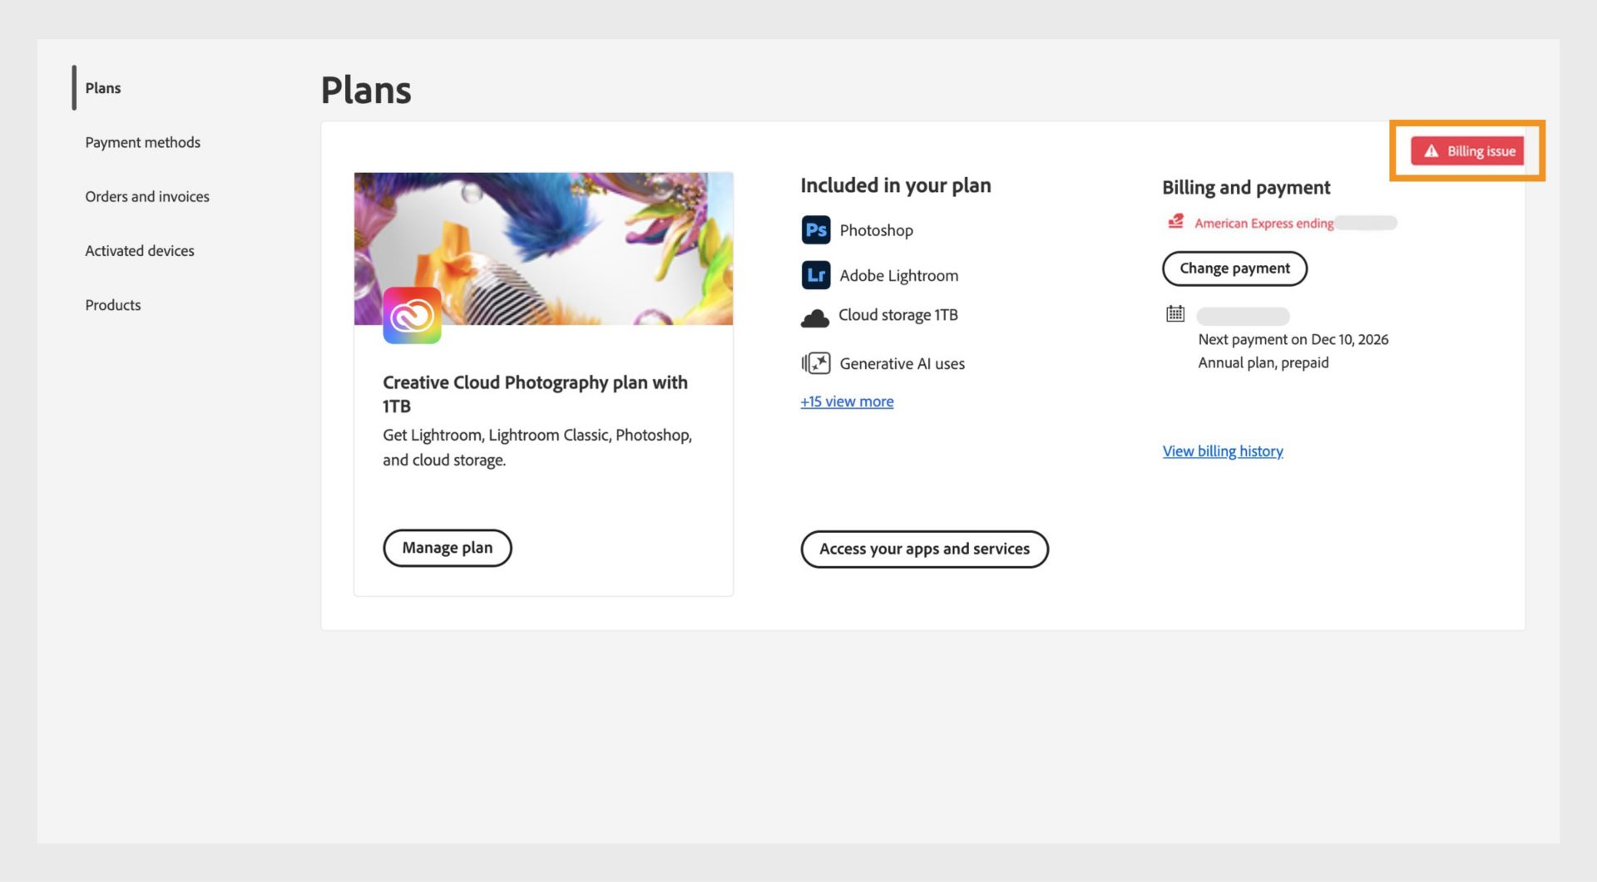
Task: Click the American Express card icon
Action: coord(1174,222)
